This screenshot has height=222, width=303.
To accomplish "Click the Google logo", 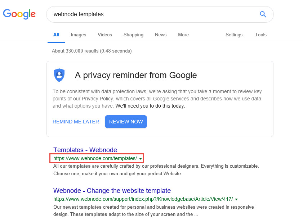I will click(x=19, y=14).
